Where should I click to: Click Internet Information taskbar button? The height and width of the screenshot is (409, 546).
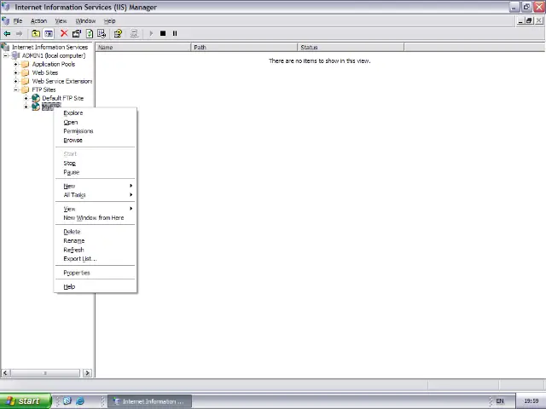click(x=149, y=401)
